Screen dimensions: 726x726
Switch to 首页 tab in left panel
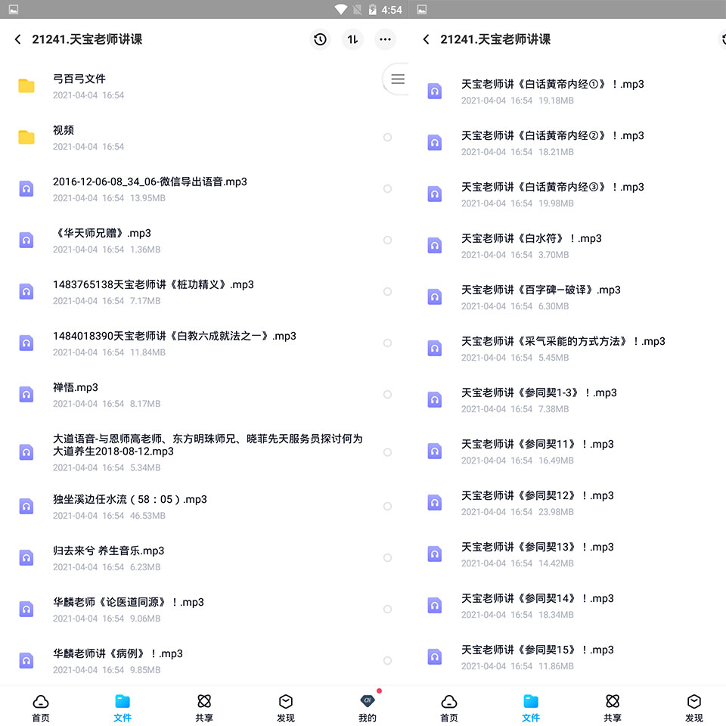pos(41,708)
